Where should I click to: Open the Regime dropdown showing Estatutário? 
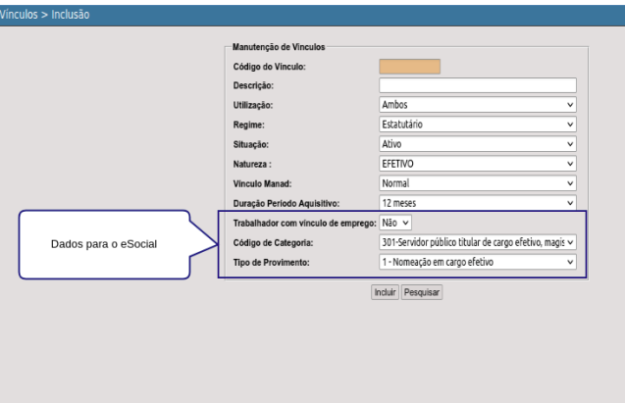pyautogui.click(x=478, y=125)
